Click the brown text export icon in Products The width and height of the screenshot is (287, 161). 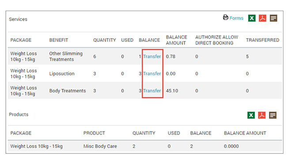(273, 115)
